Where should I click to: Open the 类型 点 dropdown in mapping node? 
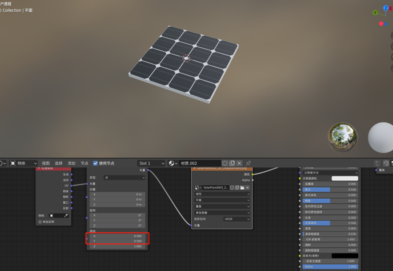pos(124,178)
